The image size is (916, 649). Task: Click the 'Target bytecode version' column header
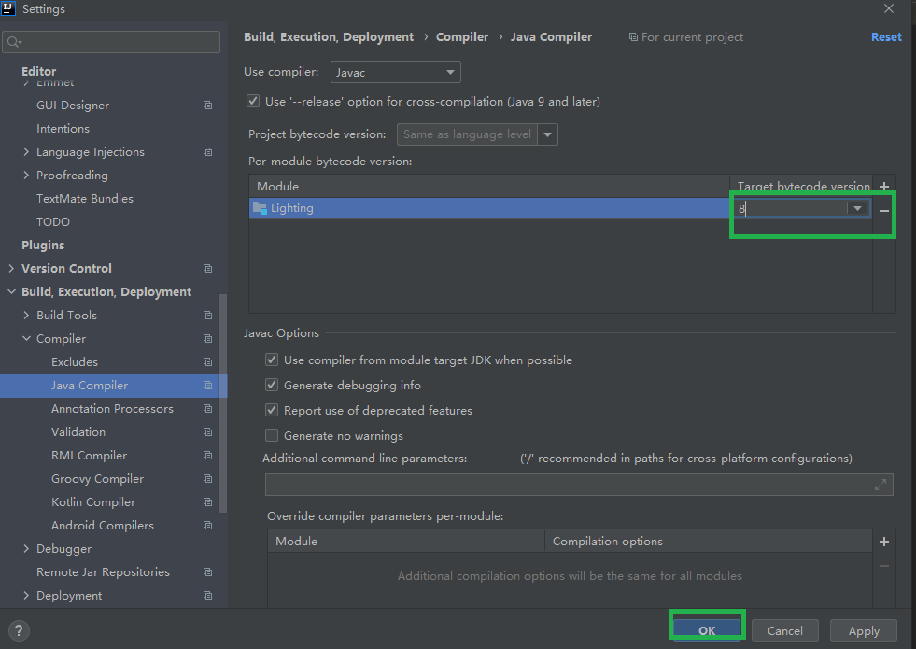point(803,187)
